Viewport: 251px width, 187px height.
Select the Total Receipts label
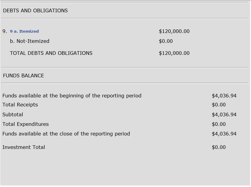pyautogui.click(x=20, y=105)
